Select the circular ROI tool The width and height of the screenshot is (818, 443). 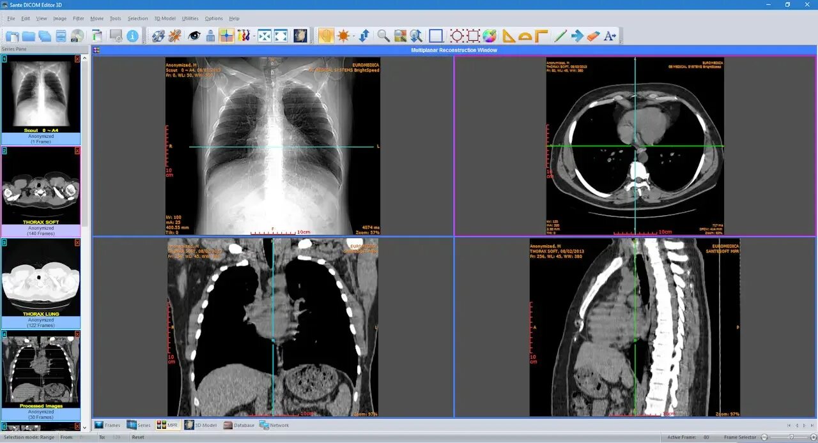point(457,36)
